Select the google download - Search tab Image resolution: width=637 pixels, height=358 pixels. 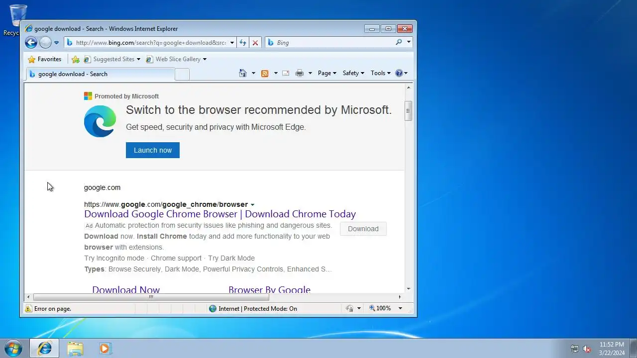click(100, 74)
